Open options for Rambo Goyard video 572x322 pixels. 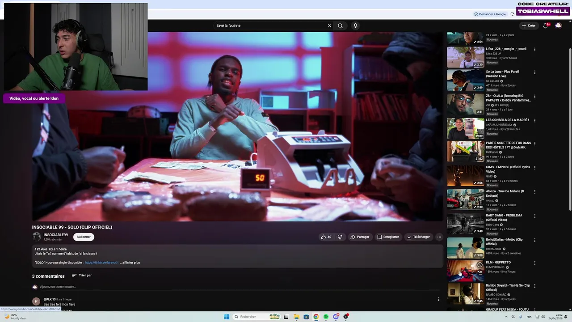tap(534, 286)
